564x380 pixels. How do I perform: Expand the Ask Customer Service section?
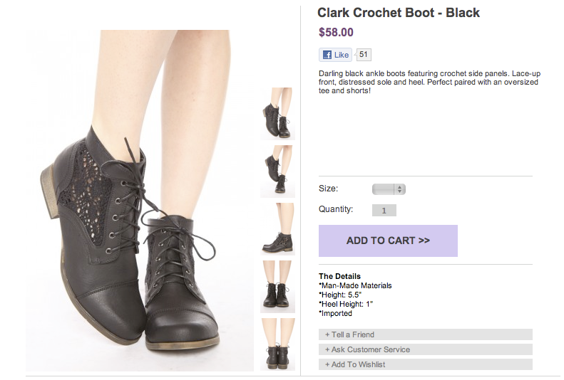coord(425,349)
